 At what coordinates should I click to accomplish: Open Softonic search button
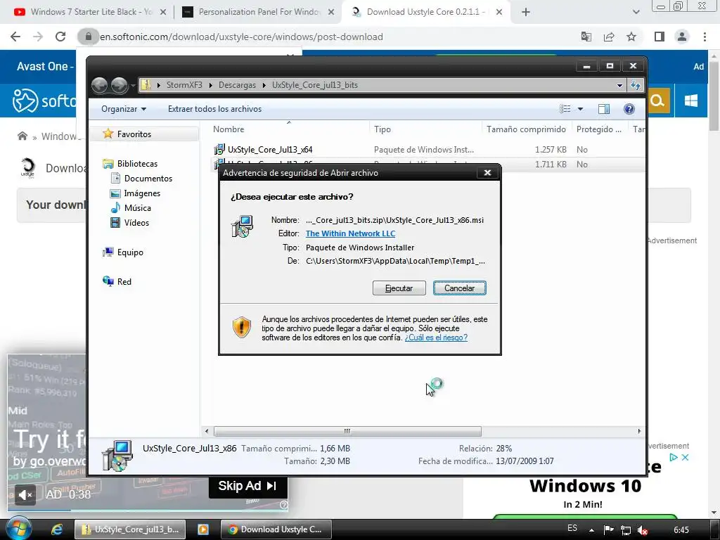pos(657,101)
